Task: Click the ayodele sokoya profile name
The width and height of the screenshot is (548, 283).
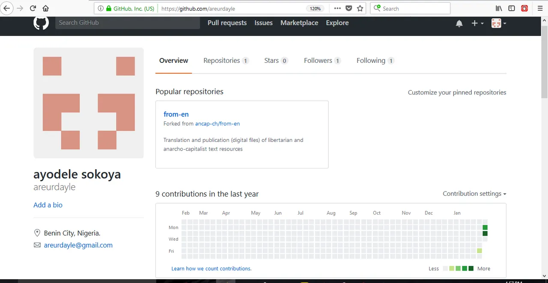Action: point(77,174)
